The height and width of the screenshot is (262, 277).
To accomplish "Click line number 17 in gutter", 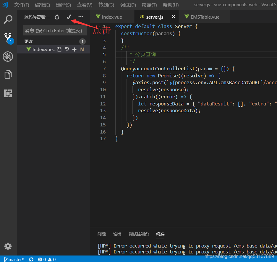I will [x=103, y=139].
